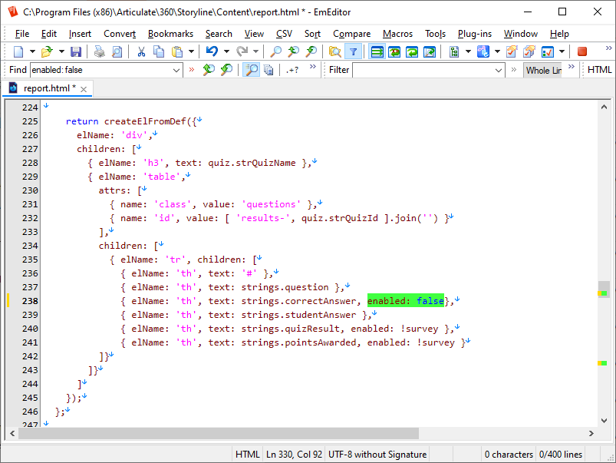Click the Find magnifier toolbar icon
This screenshot has height=463, width=616.
tap(275, 51)
